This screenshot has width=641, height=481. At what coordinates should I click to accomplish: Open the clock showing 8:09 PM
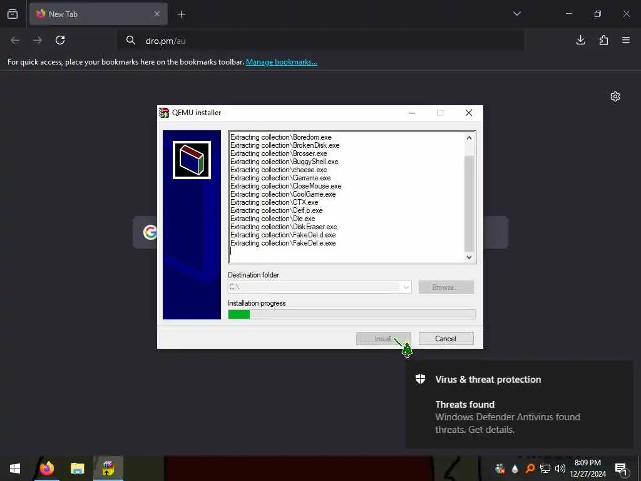pyautogui.click(x=588, y=468)
